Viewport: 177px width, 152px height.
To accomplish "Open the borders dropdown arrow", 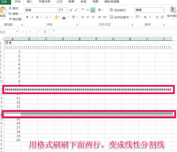I will (x=50, y=17).
